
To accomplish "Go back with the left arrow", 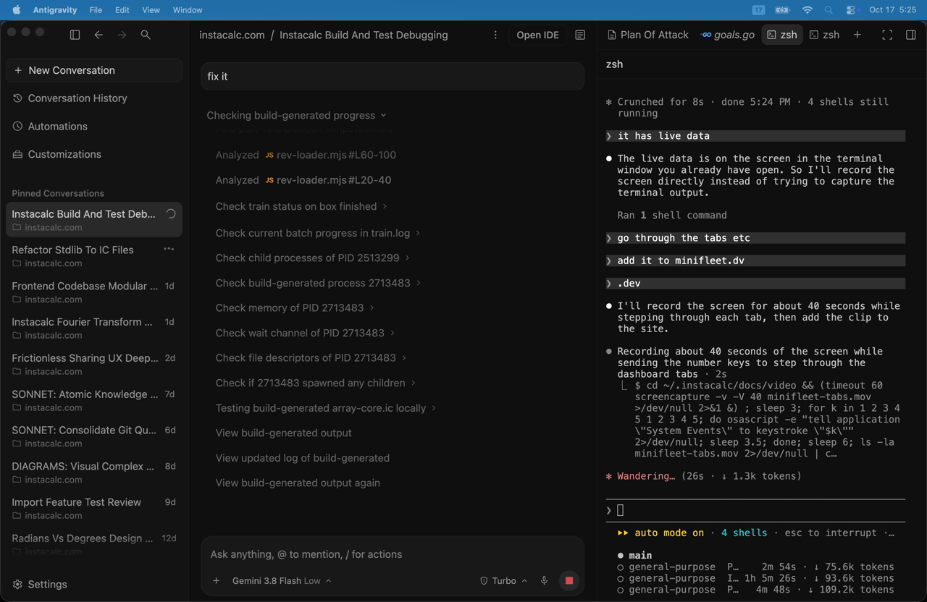I will pyautogui.click(x=98, y=35).
